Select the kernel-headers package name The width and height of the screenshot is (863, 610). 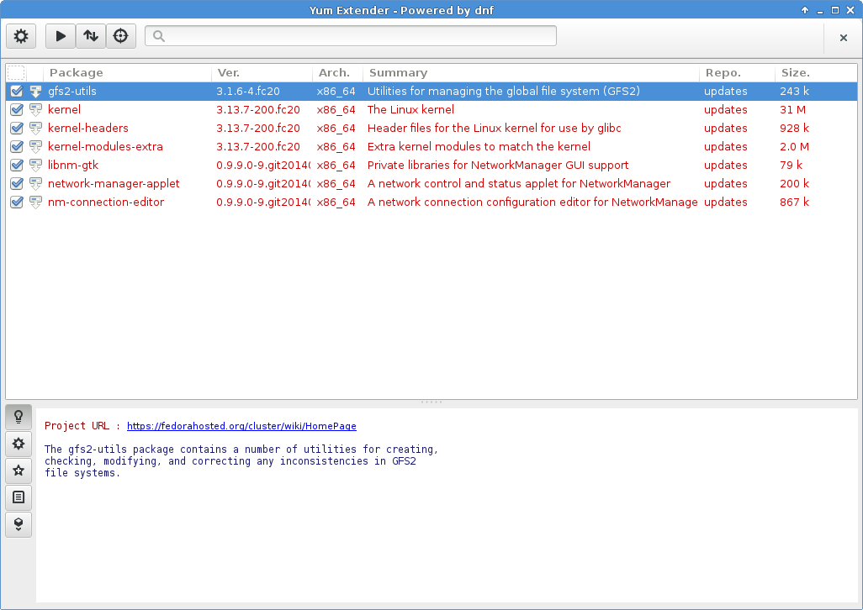(88, 128)
